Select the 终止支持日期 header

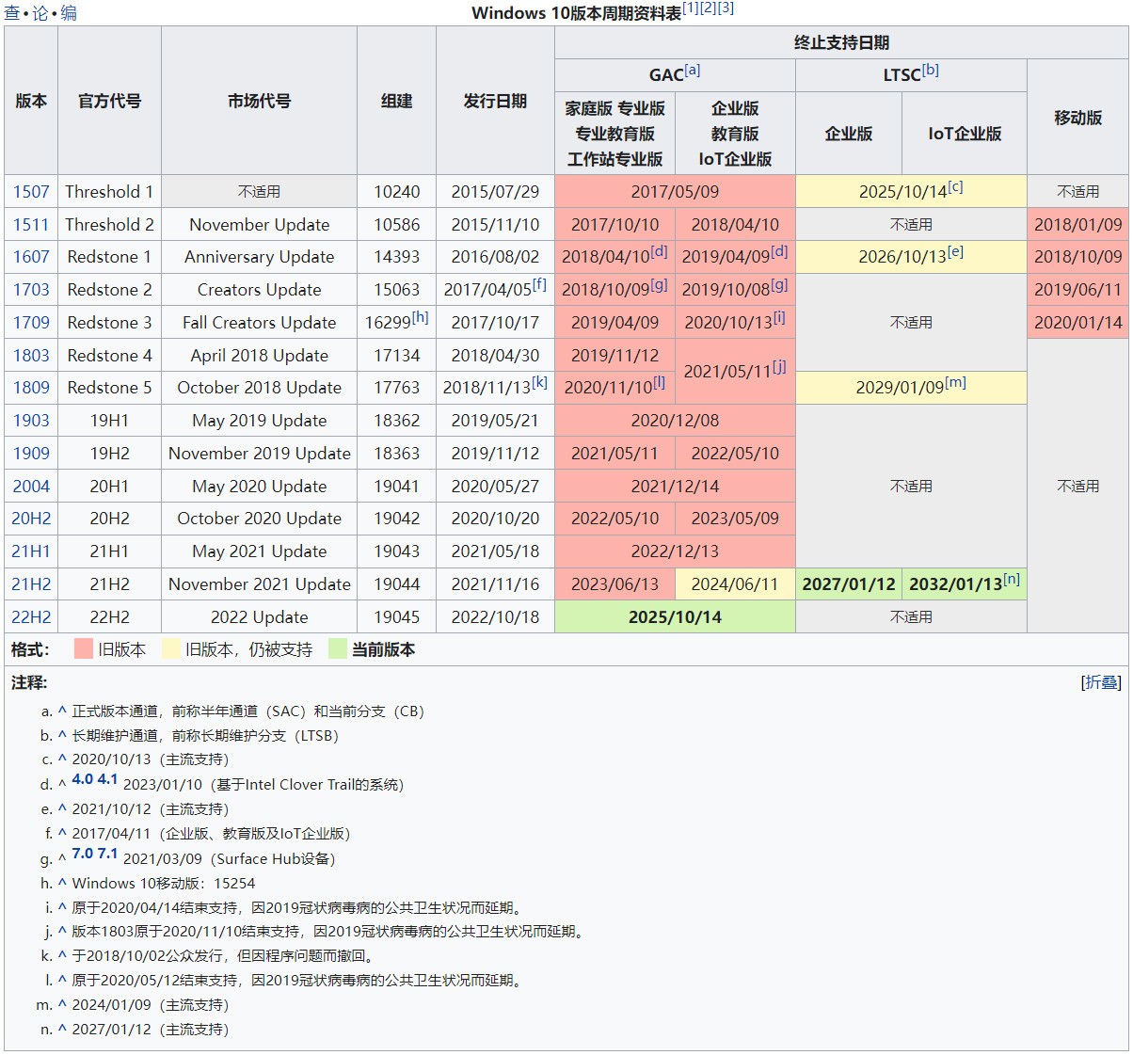pyautogui.click(x=841, y=42)
